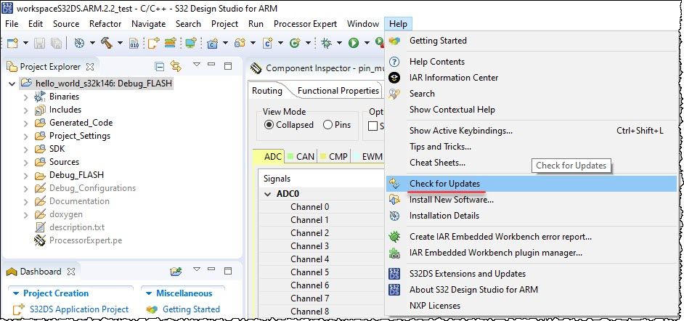This screenshot has width=684, height=321.
Task: Select the Pins view mode radio button
Action: [328, 125]
